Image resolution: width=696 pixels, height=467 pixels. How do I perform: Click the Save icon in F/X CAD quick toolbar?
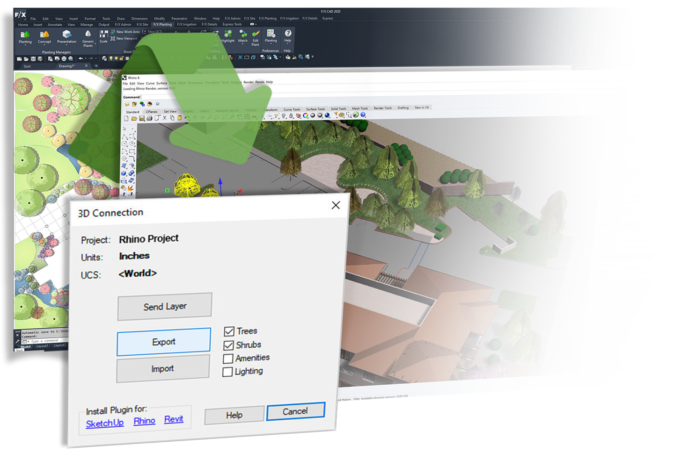pyautogui.click(x=33, y=58)
